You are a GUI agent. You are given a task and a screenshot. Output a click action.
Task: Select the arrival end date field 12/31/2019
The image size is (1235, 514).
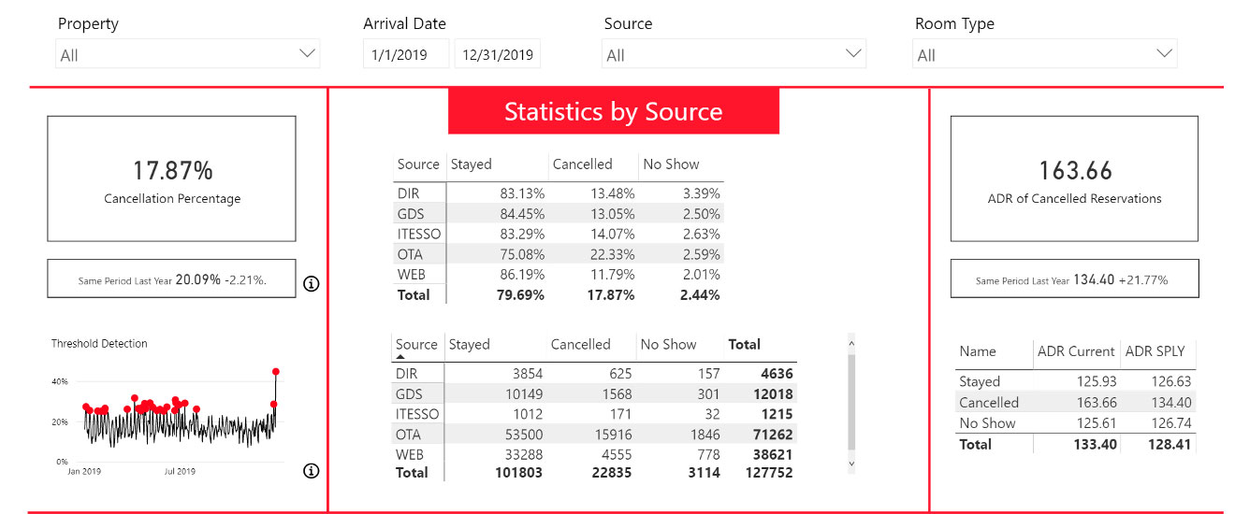coord(497,54)
